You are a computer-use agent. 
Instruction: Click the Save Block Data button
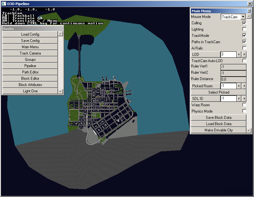coord(218,118)
